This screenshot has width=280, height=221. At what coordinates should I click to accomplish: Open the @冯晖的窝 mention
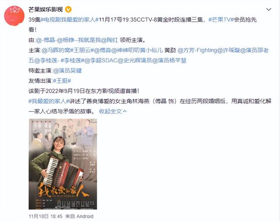pyautogui.click(x=56, y=51)
